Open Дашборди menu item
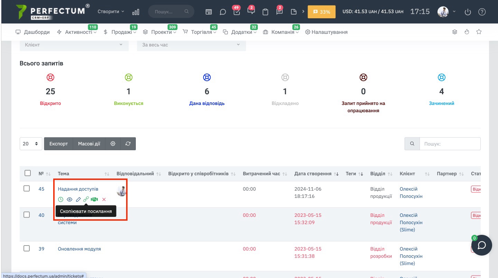 pos(33,32)
